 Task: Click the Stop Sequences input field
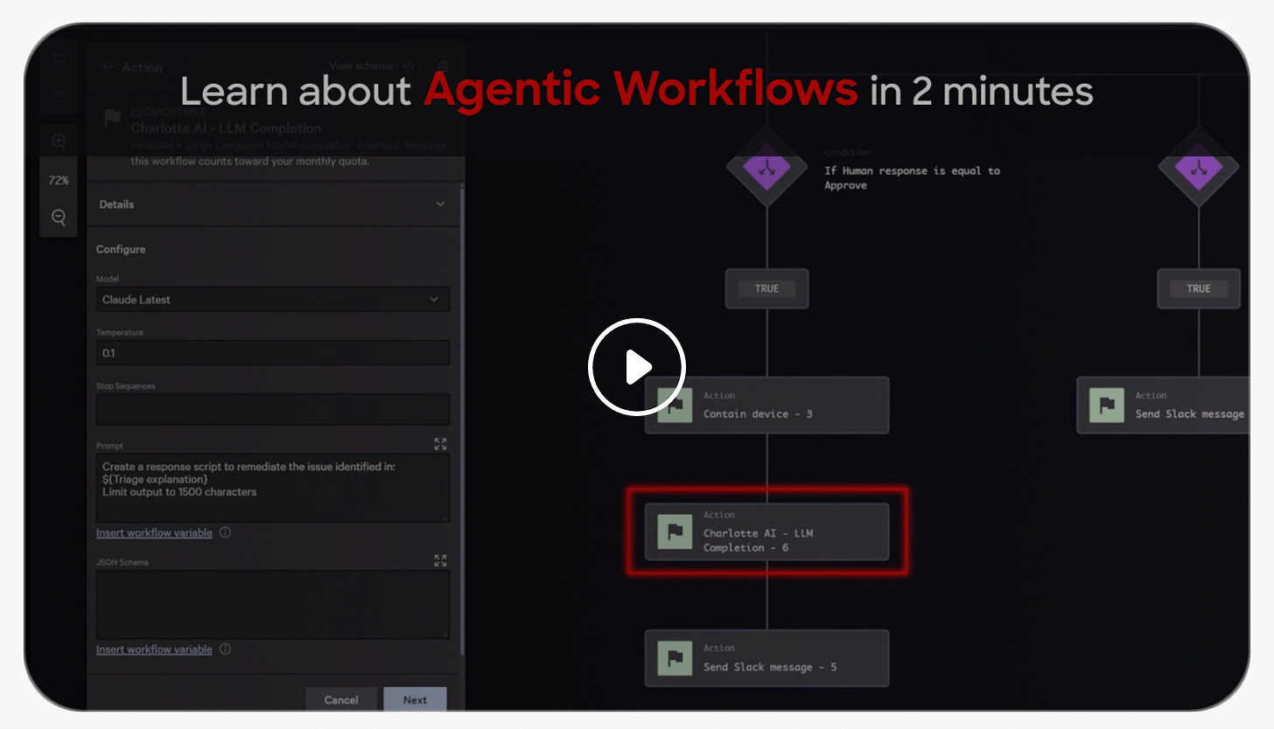pyautogui.click(x=273, y=409)
